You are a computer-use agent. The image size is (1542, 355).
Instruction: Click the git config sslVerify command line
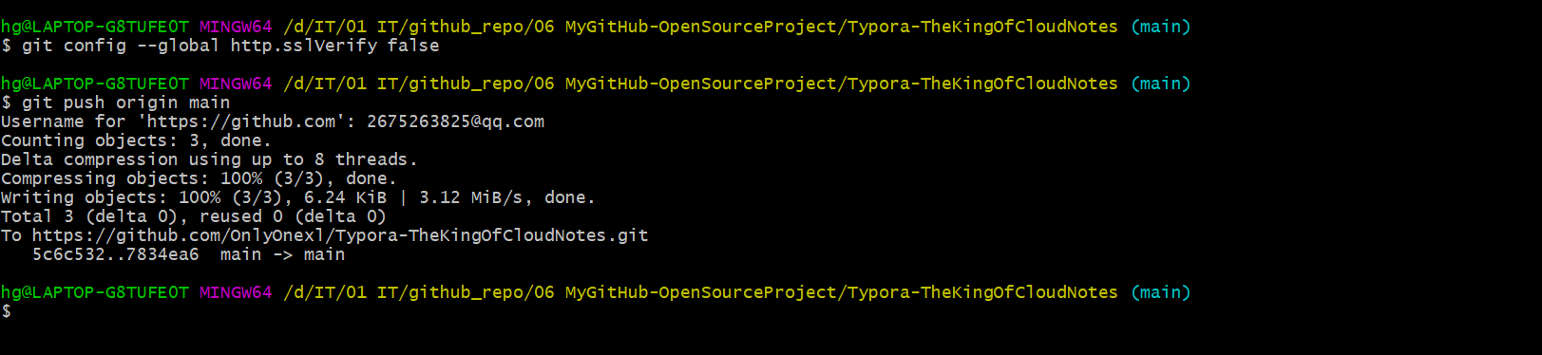click(x=220, y=46)
